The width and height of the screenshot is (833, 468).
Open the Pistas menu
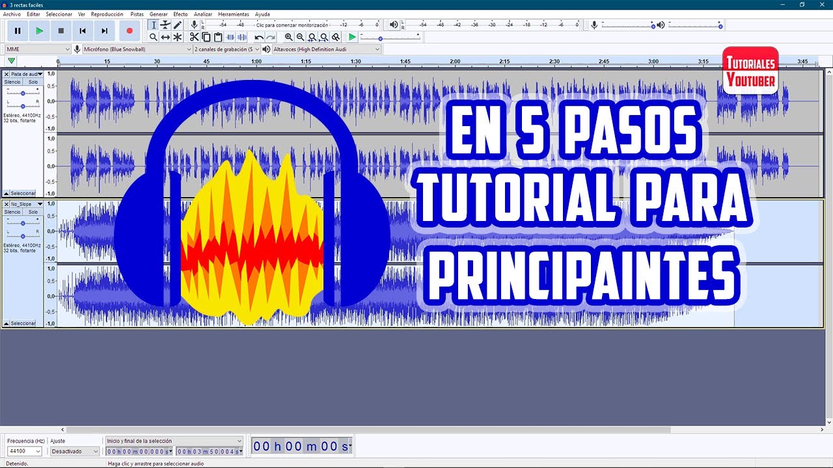point(137,14)
